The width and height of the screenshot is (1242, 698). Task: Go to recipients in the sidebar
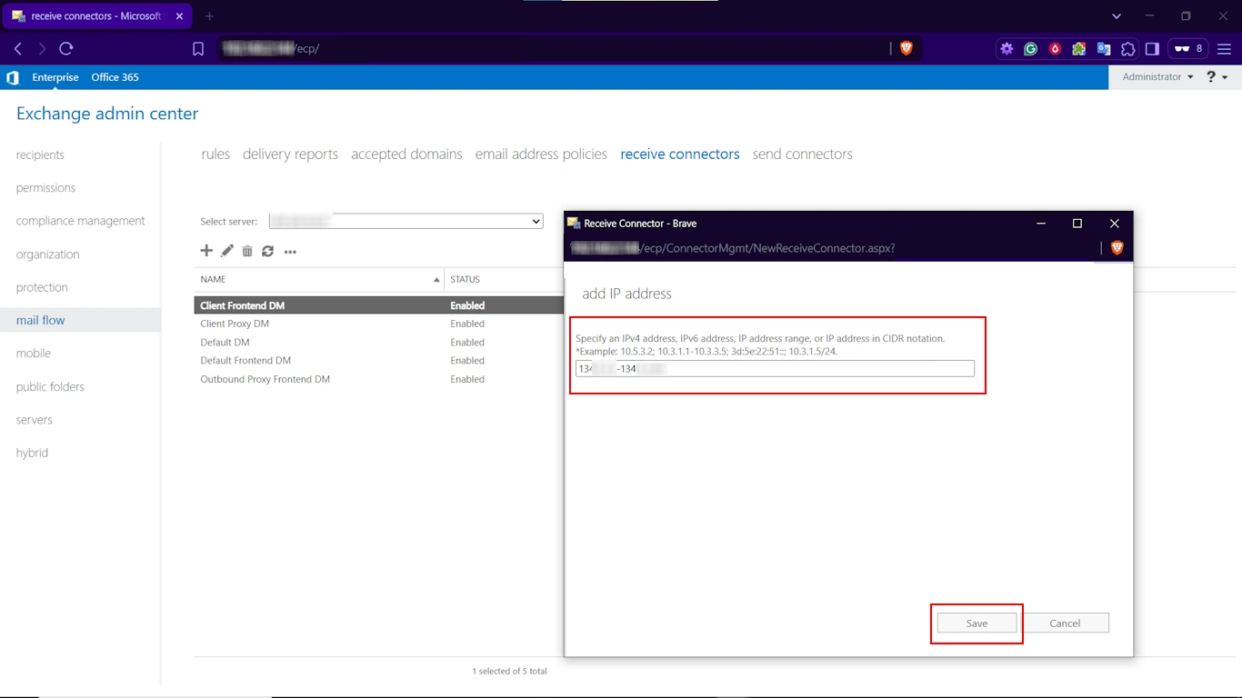tap(40, 155)
